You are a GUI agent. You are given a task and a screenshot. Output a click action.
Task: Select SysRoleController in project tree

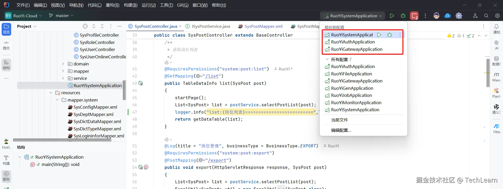pyautogui.click(x=97, y=42)
